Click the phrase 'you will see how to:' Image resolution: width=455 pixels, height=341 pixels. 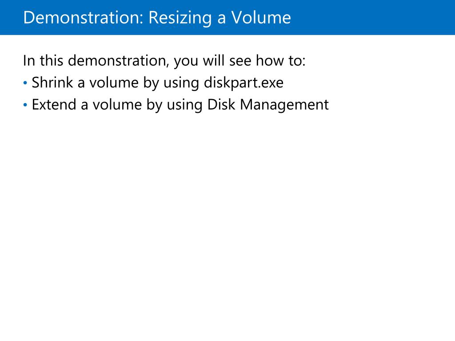(239, 61)
